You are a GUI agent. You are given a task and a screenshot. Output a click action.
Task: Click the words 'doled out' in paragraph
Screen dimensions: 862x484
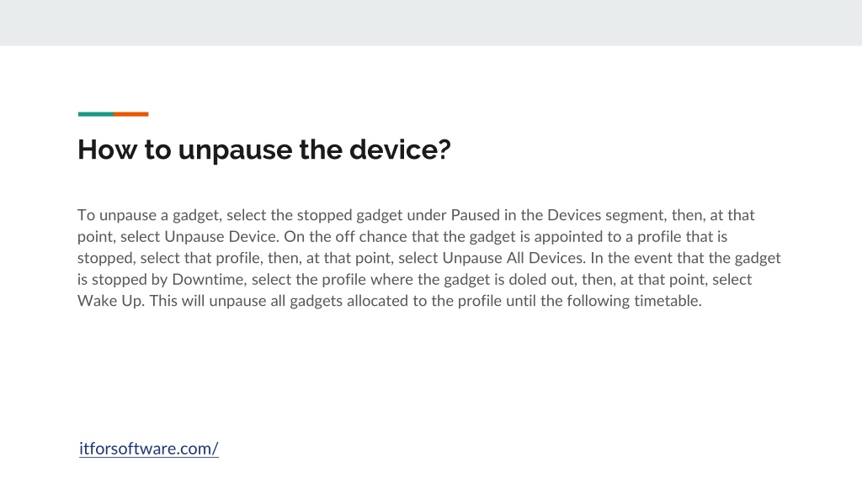pyautogui.click(x=541, y=279)
